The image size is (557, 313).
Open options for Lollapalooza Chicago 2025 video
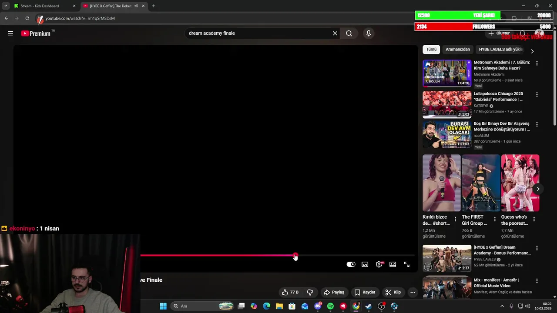pyautogui.click(x=537, y=95)
